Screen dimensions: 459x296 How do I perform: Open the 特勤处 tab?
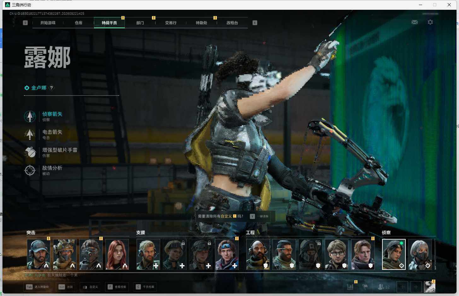point(201,23)
